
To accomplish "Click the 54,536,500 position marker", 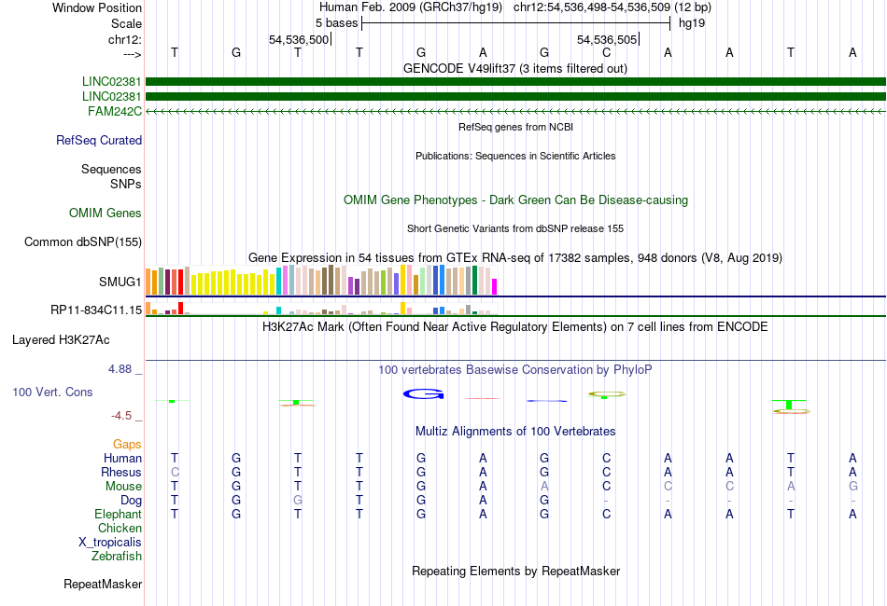I will point(299,39).
